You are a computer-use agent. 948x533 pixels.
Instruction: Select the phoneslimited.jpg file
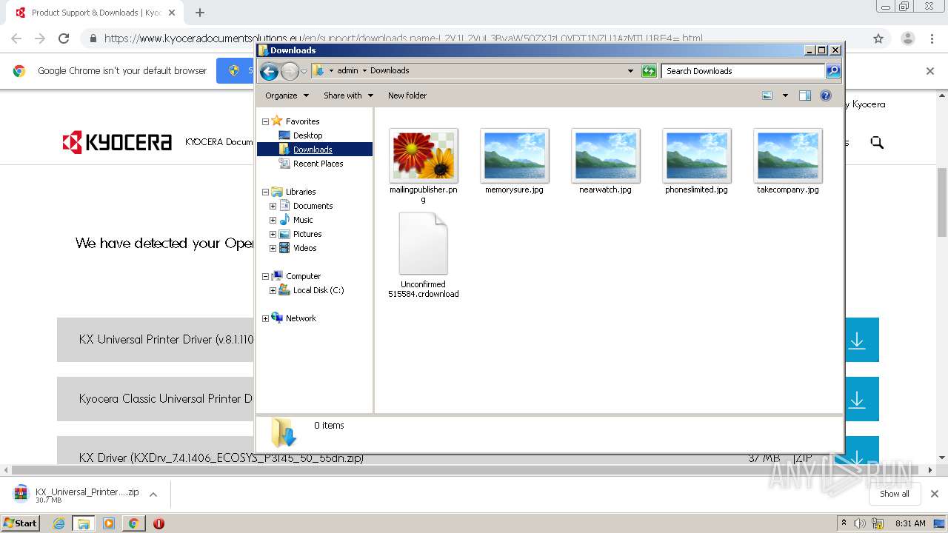coord(697,161)
